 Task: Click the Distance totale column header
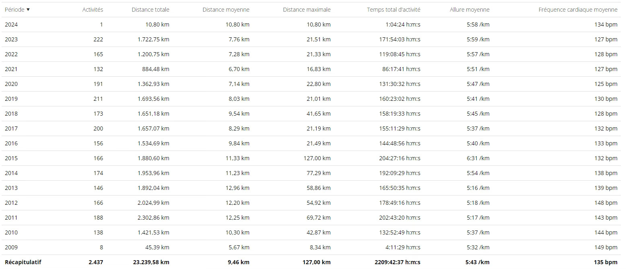point(150,10)
